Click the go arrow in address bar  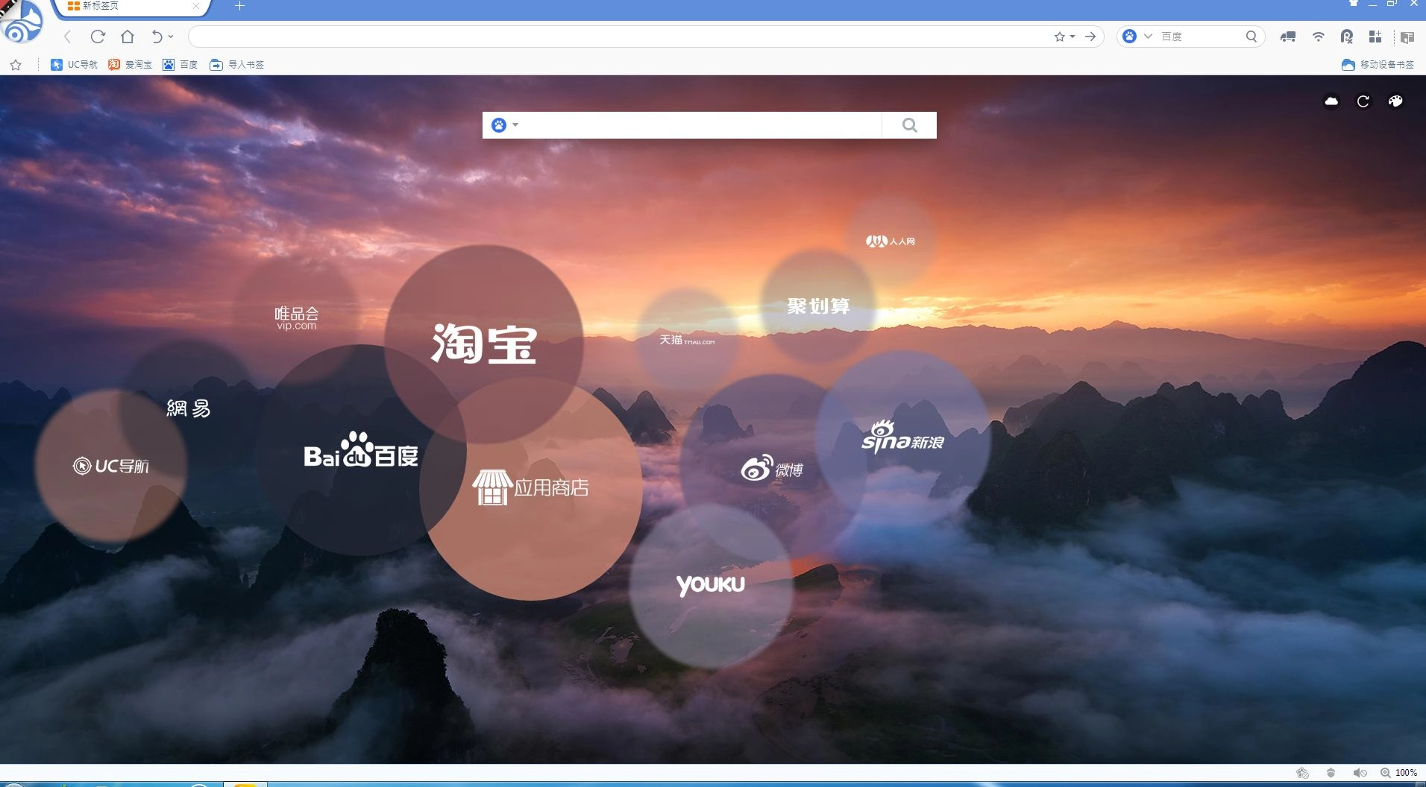pyautogui.click(x=1090, y=37)
